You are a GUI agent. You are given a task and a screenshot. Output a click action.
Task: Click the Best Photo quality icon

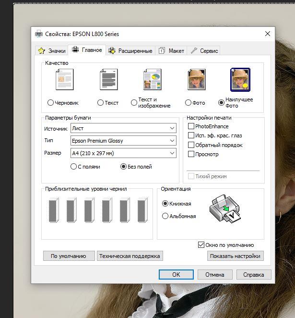pyautogui.click(x=240, y=80)
